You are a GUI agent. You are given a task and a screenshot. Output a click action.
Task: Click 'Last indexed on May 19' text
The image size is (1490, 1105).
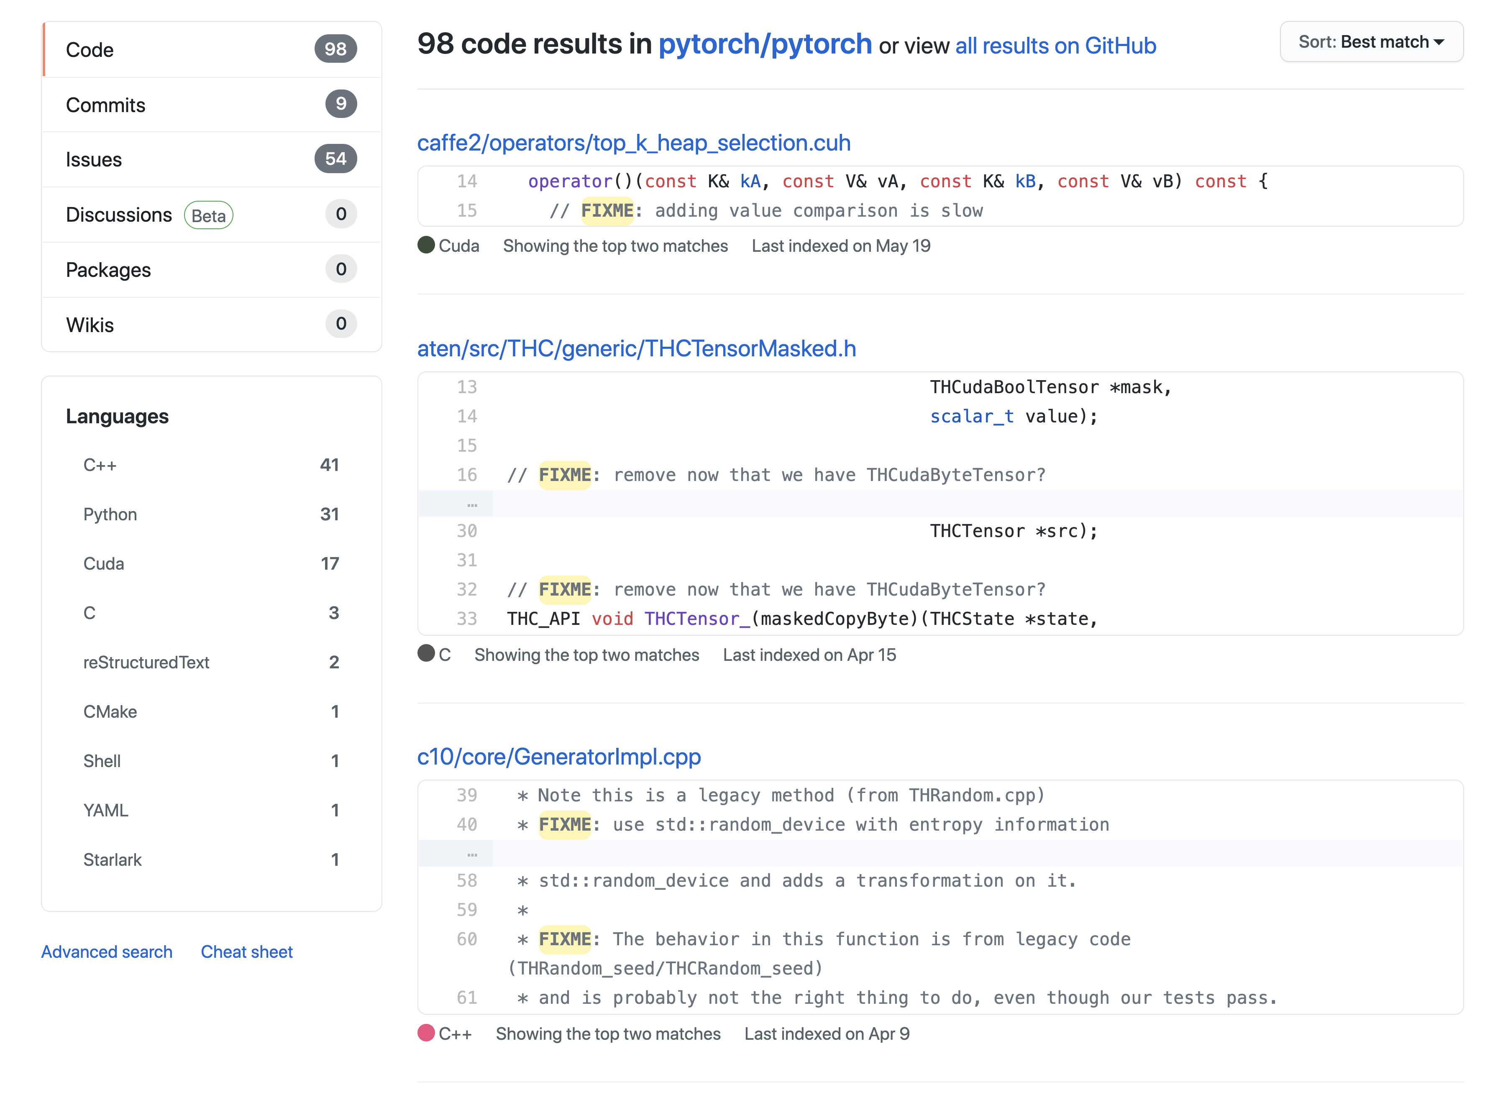coord(840,246)
